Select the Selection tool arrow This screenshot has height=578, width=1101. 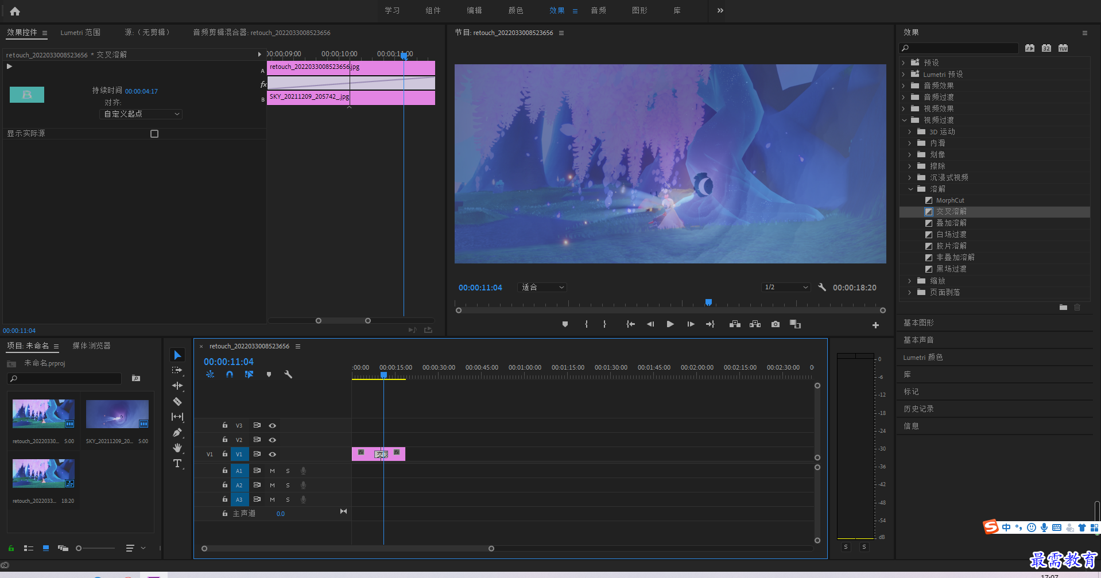[177, 355]
